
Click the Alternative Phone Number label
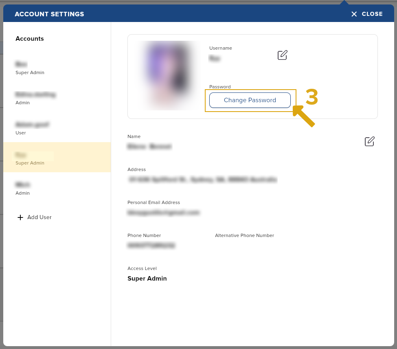[244, 235]
